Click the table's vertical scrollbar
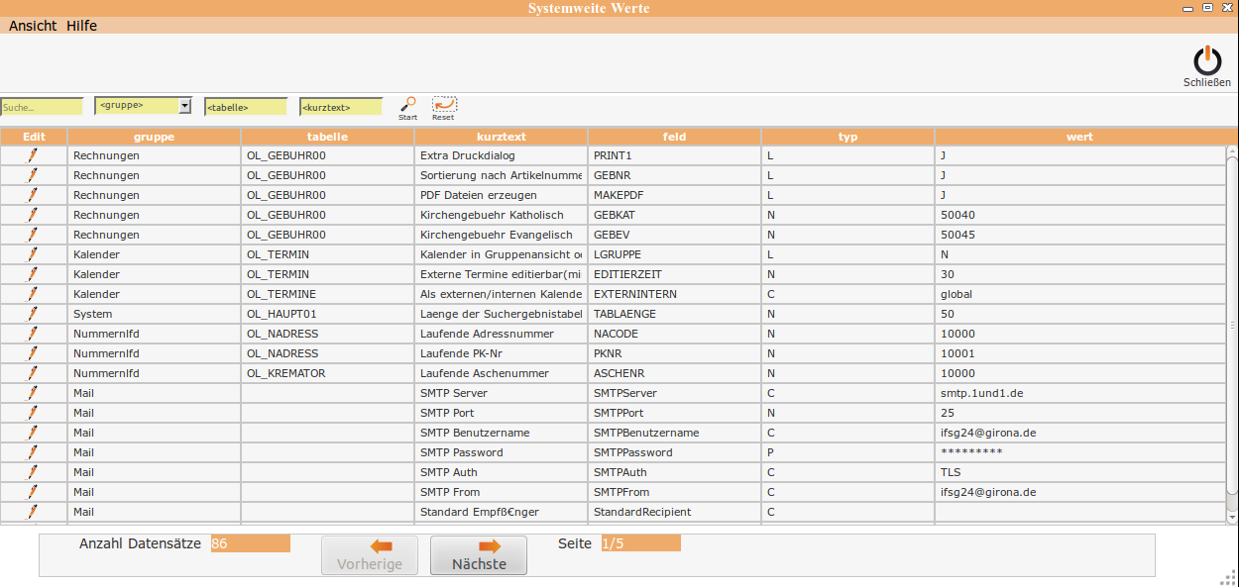Screen dimensions: 1239x587 point(1232,327)
